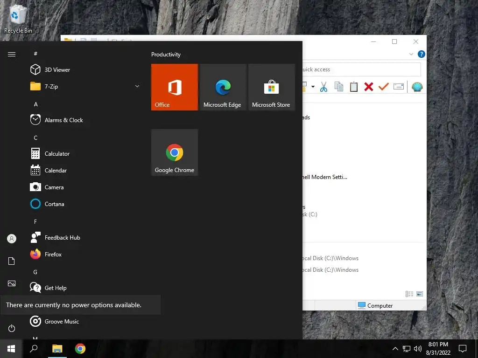Click the letter G header in app list
The height and width of the screenshot is (358, 478).
click(x=35, y=272)
